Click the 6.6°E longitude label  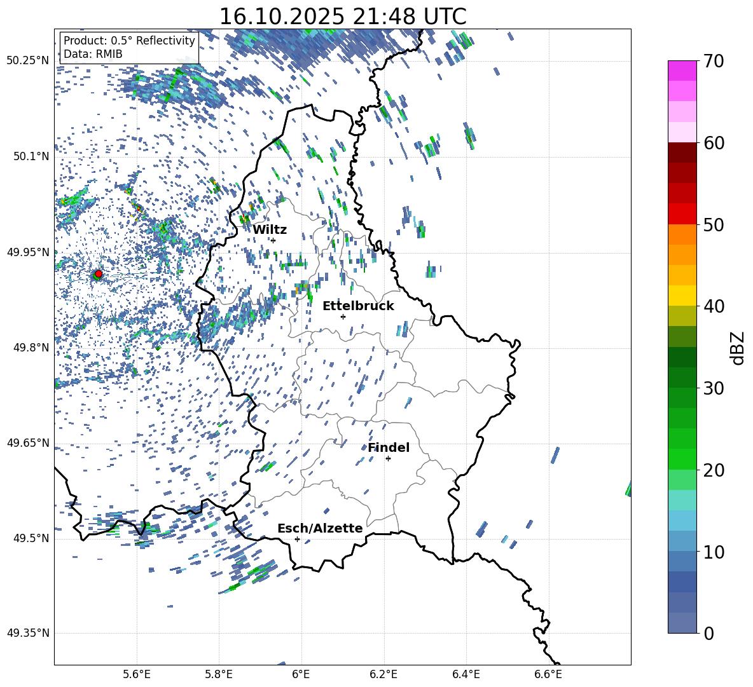tap(548, 674)
